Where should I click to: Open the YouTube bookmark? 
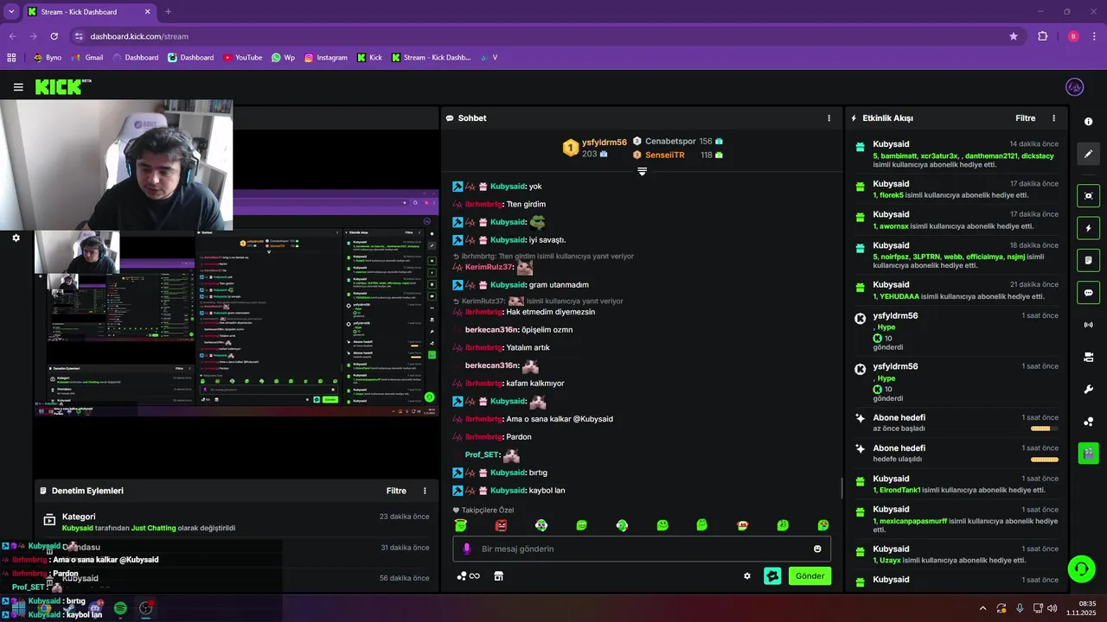pos(242,58)
